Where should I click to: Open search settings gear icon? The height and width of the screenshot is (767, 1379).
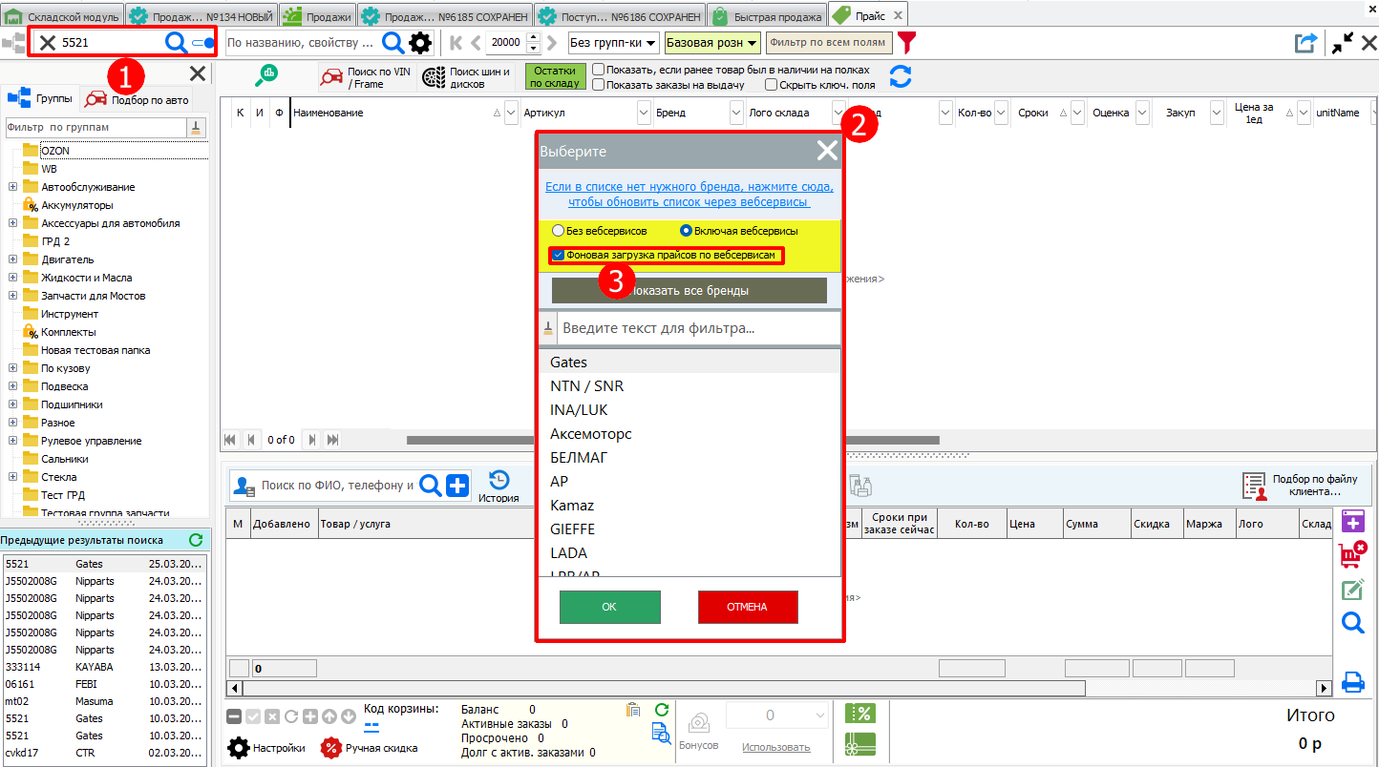coord(420,43)
